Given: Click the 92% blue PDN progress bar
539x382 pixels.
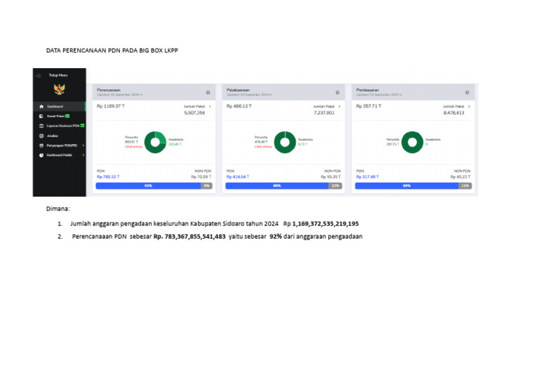Looking at the screenshot, I should tap(148, 186).
